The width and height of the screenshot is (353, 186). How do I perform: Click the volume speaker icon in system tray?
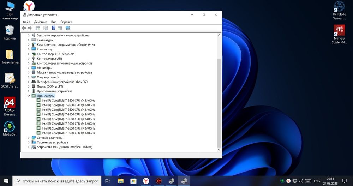pos(300,181)
